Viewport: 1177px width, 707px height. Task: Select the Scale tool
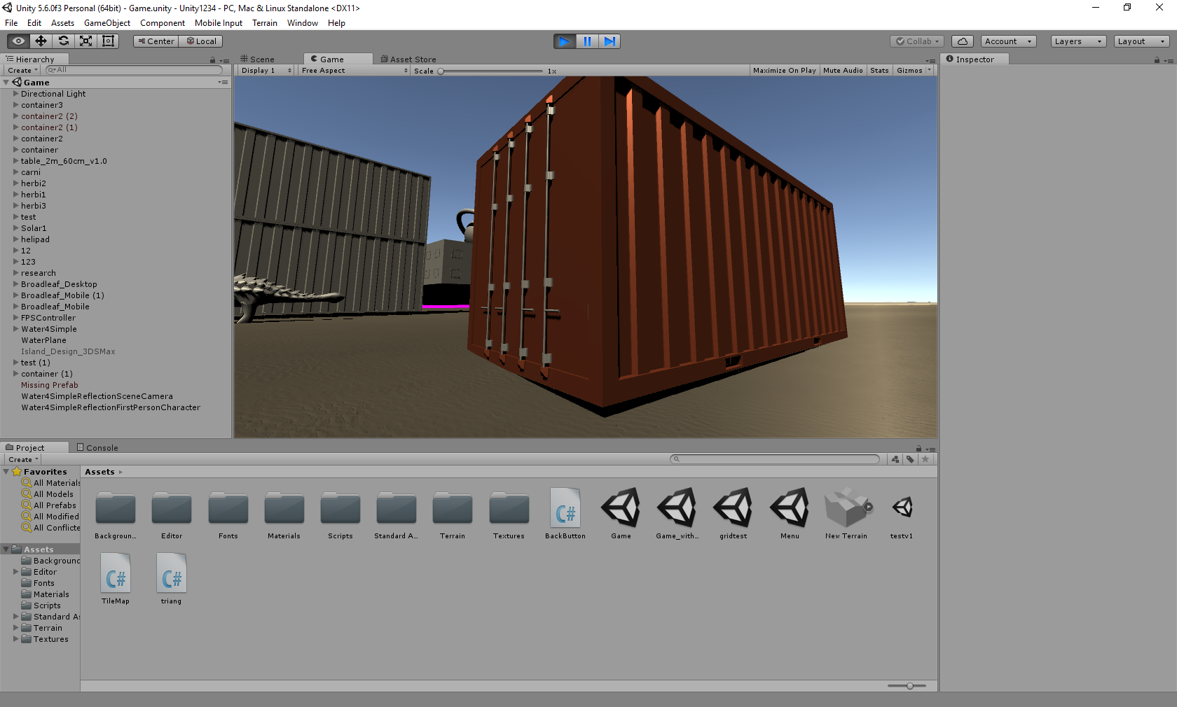click(86, 41)
